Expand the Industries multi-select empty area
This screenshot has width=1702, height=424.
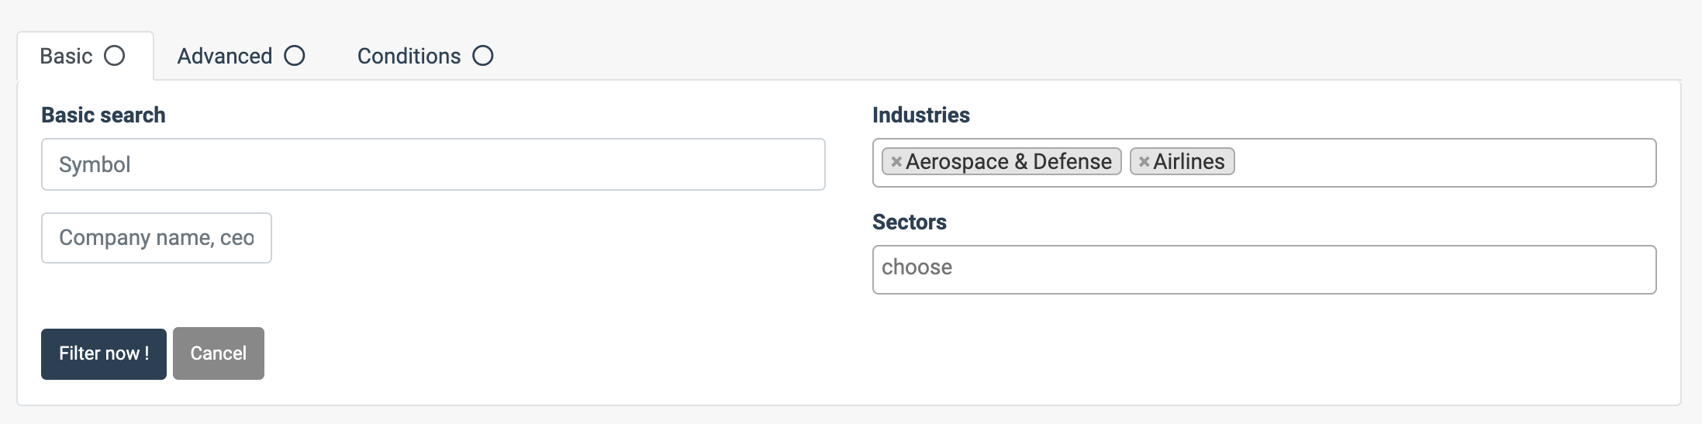pos(1442,163)
